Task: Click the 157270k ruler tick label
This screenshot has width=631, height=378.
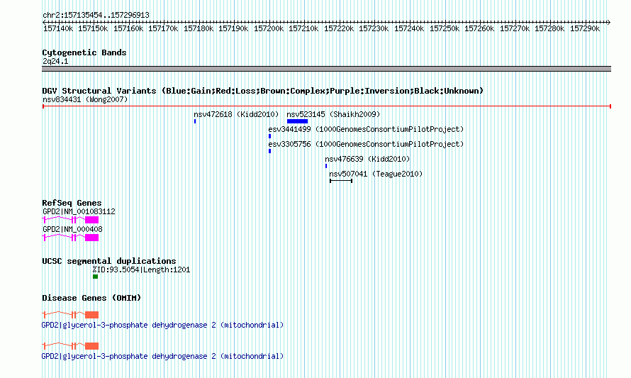Action: (515, 28)
